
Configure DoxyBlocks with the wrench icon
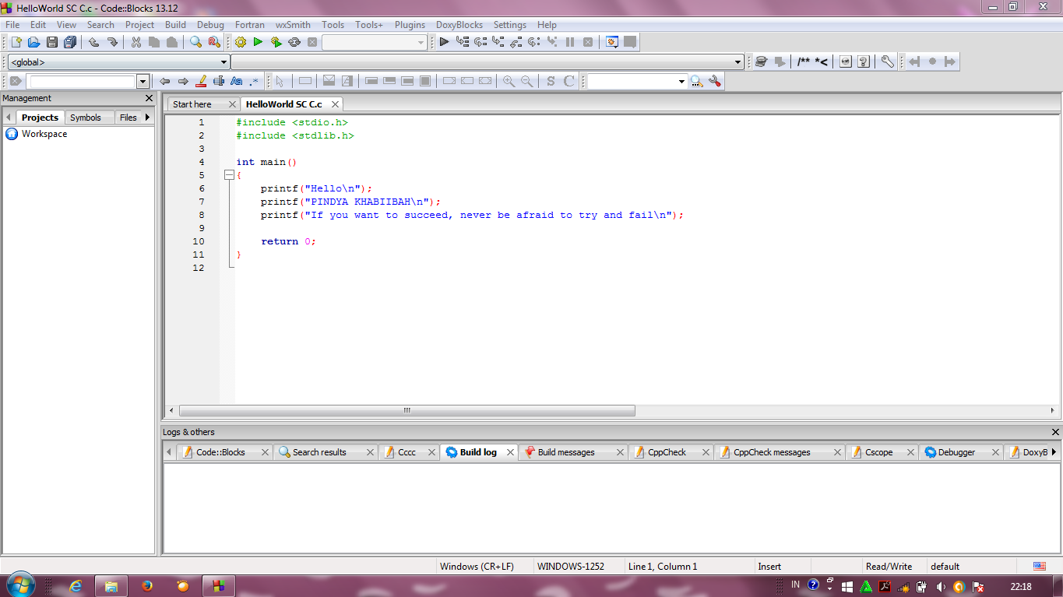(x=887, y=61)
